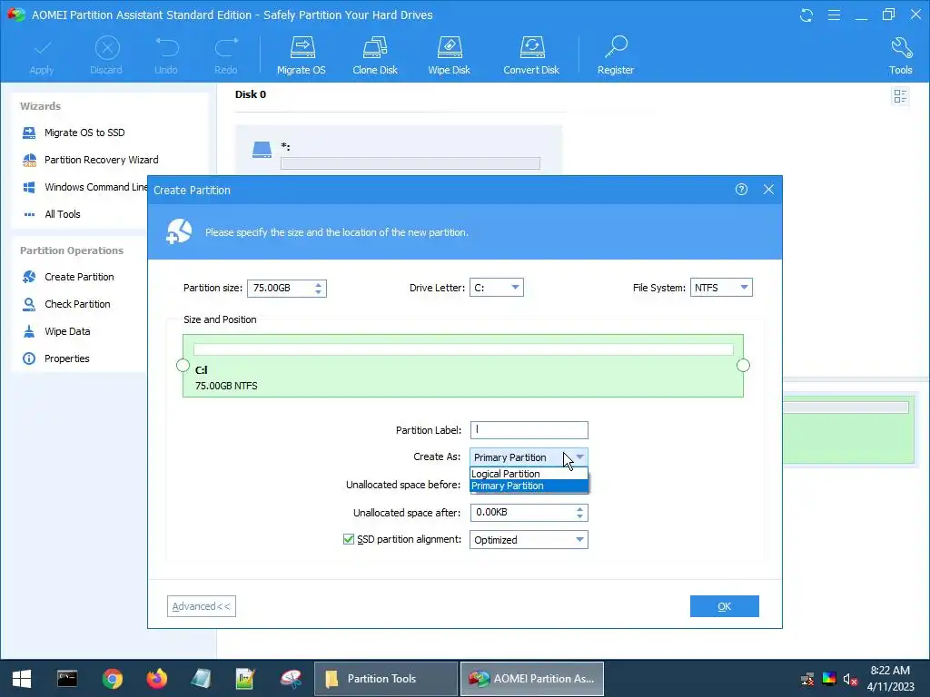
Task: Toggle the disk view layout icon
Action: pos(900,96)
